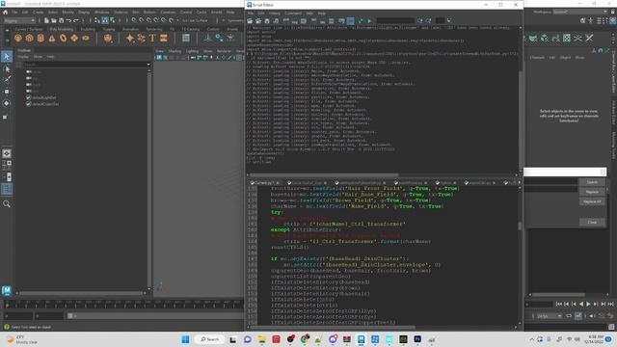
Task: Open Command menu in Script Editor
Action: pyautogui.click(x=293, y=13)
